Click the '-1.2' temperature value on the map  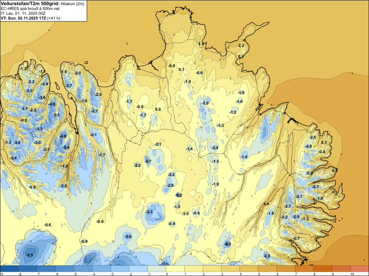pos(233,112)
